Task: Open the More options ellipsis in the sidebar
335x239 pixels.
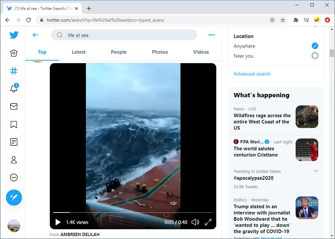Action: [x=14, y=177]
